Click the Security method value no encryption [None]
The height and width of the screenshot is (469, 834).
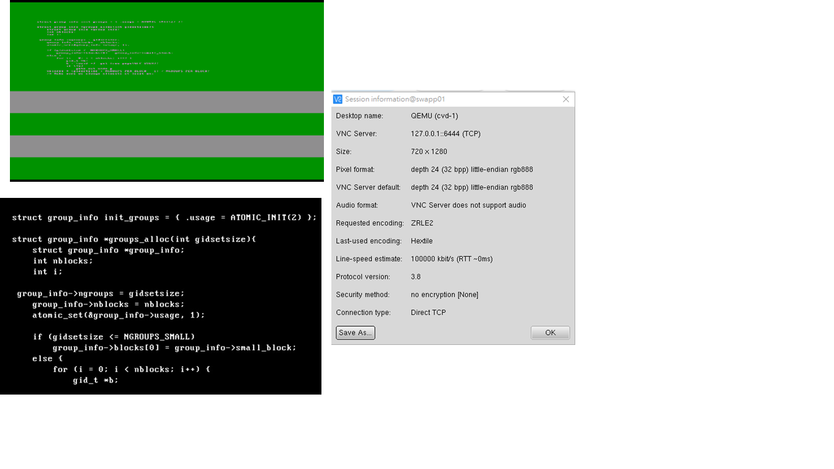click(444, 295)
